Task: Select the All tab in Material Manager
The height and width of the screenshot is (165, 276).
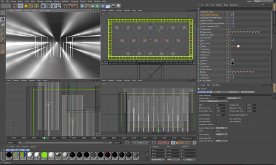Action: (9, 150)
